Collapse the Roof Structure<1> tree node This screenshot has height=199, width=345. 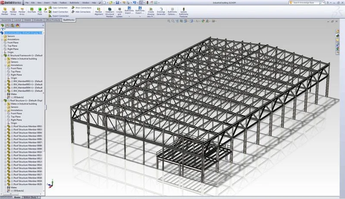pyautogui.click(x=2, y=101)
